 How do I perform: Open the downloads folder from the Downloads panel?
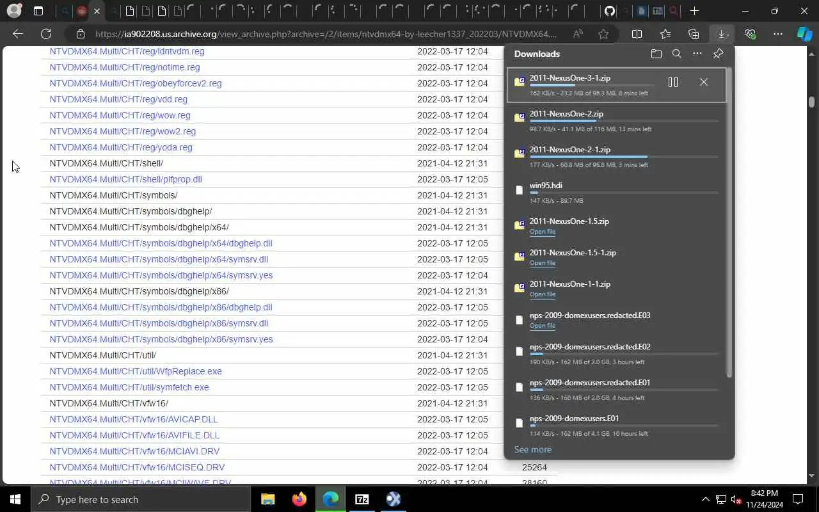point(656,54)
